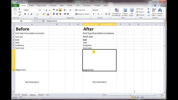Open the underline style dropdown arrow

[33, 14]
